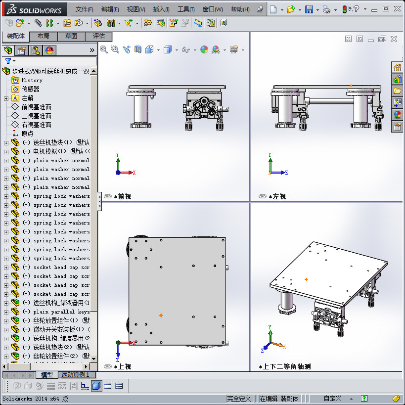Select the 前视基准面 plane
The image size is (405, 405).
[x=36, y=107]
